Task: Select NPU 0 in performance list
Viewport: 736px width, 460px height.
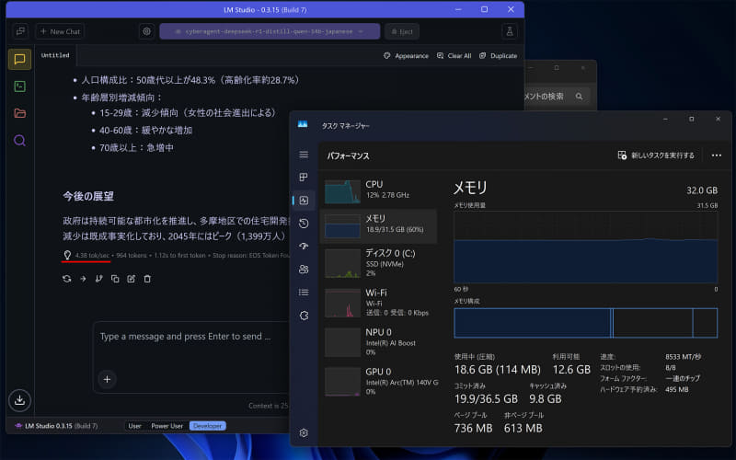Action: (x=378, y=342)
